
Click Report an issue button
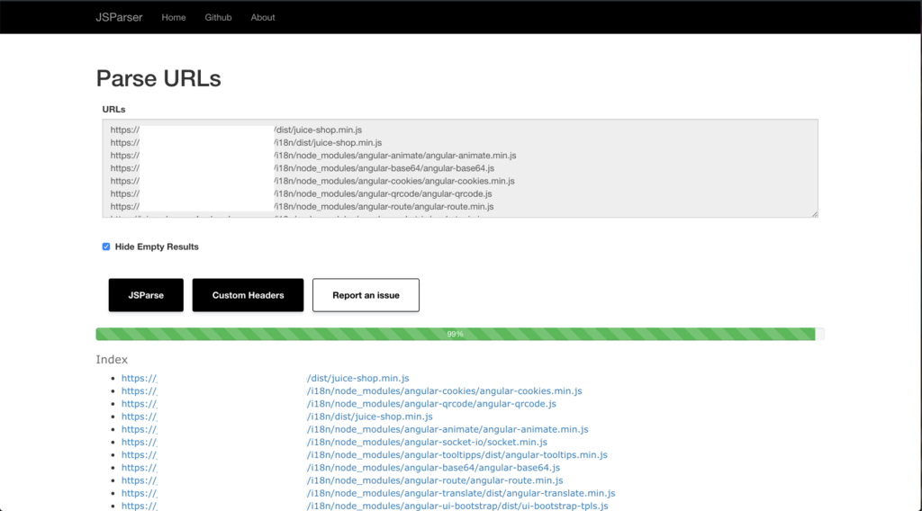[366, 295]
